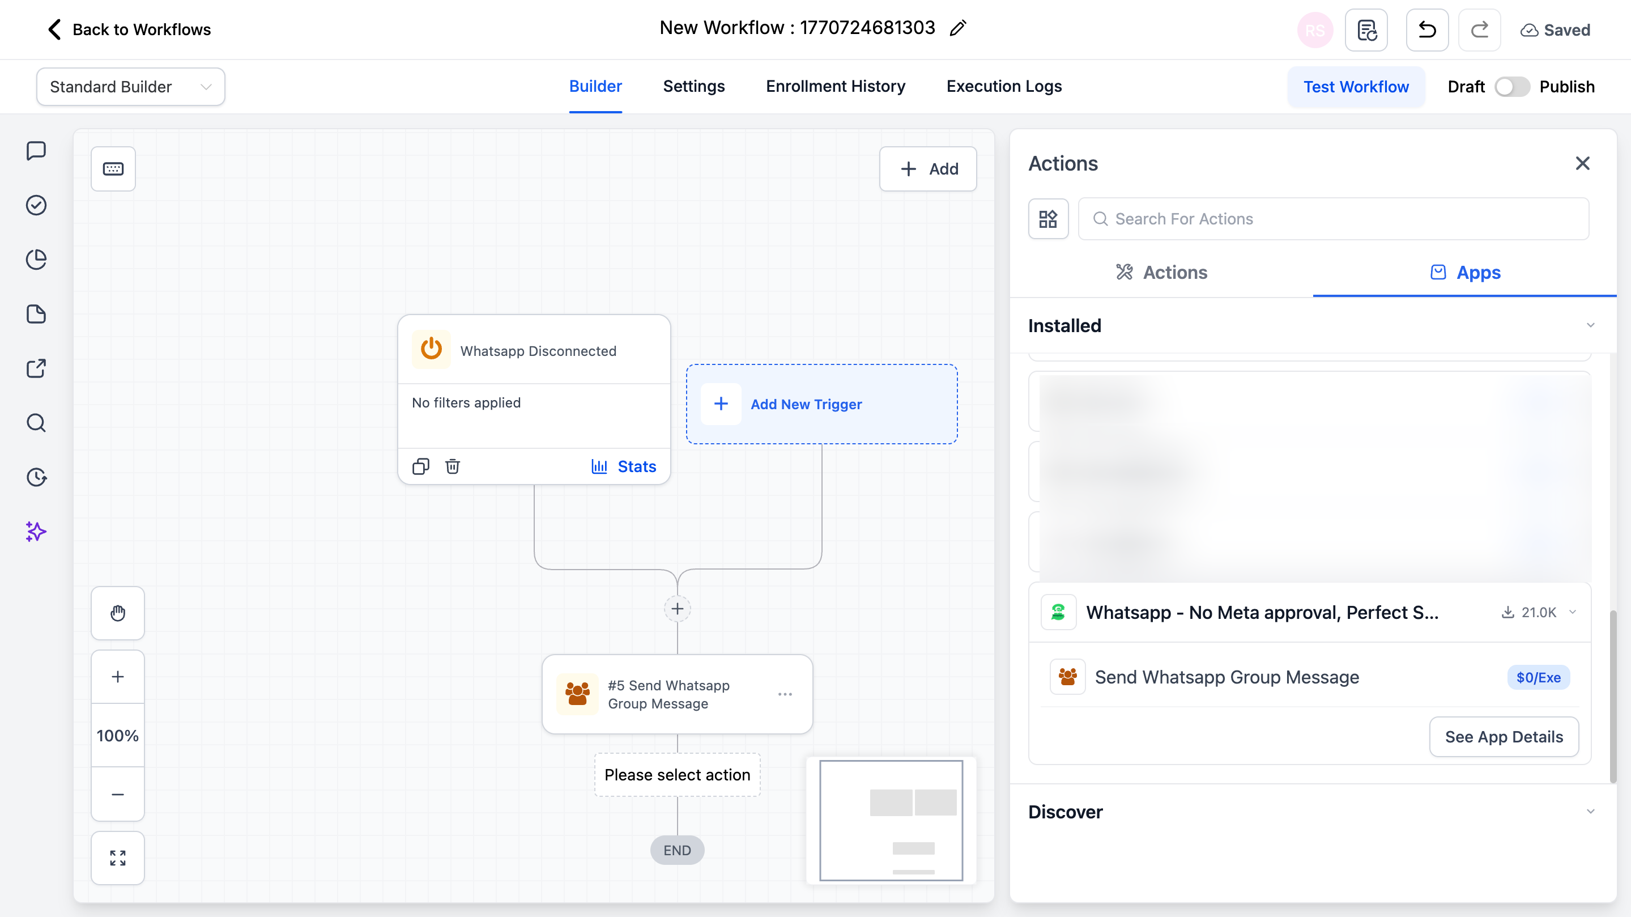Open the history icon in the left sidebar
1631x917 pixels.
click(x=36, y=477)
